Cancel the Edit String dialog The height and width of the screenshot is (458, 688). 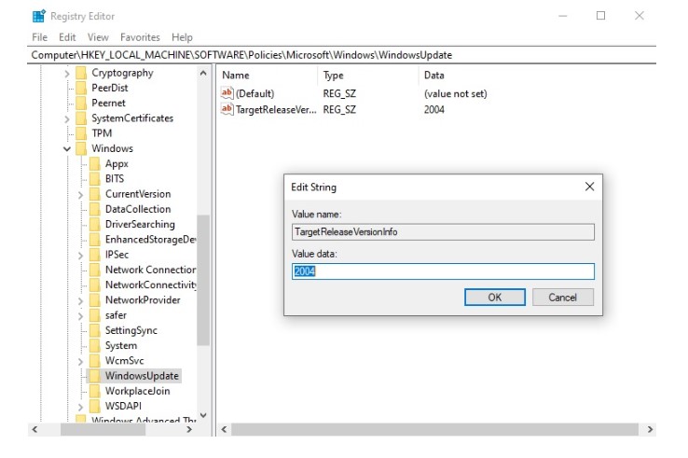pyautogui.click(x=562, y=298)
